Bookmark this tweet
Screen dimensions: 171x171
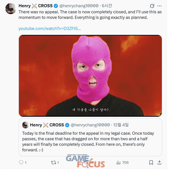(151, 162)
